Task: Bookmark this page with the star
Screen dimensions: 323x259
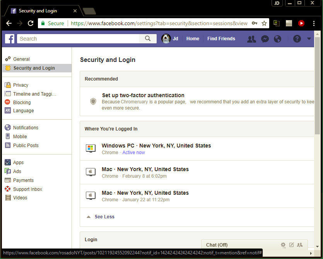Action: coord(264,23)
